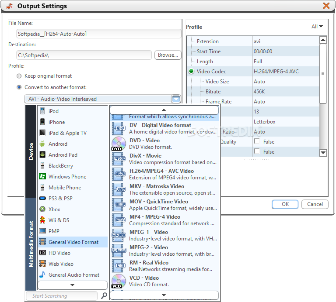Click the profile scrollbar down arrow
The height and width of the screenshot is (302, 336).
click(x=323, y=153)
